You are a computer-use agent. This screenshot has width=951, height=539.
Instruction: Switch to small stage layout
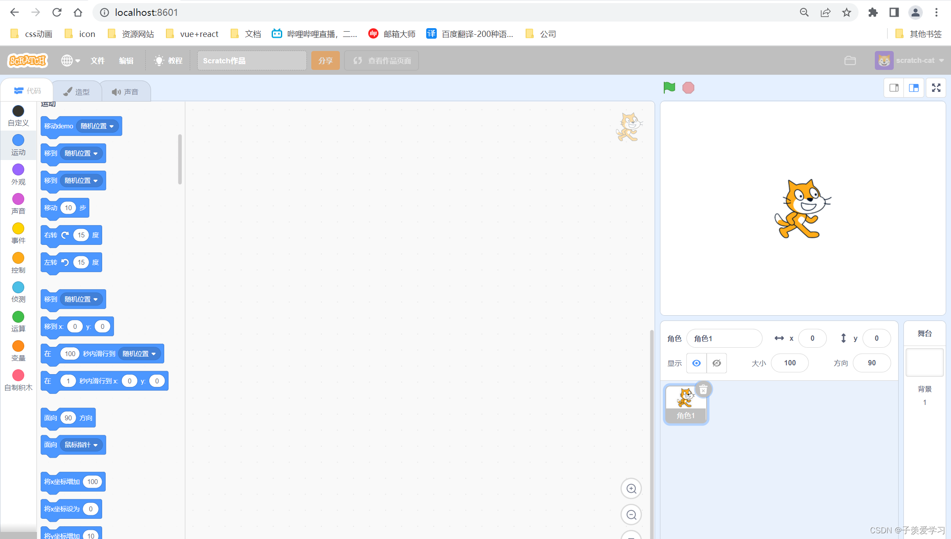click(x=894, y=88)
